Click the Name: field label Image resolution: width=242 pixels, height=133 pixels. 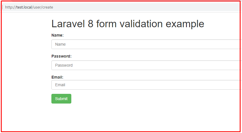click(x=57, y=35)
